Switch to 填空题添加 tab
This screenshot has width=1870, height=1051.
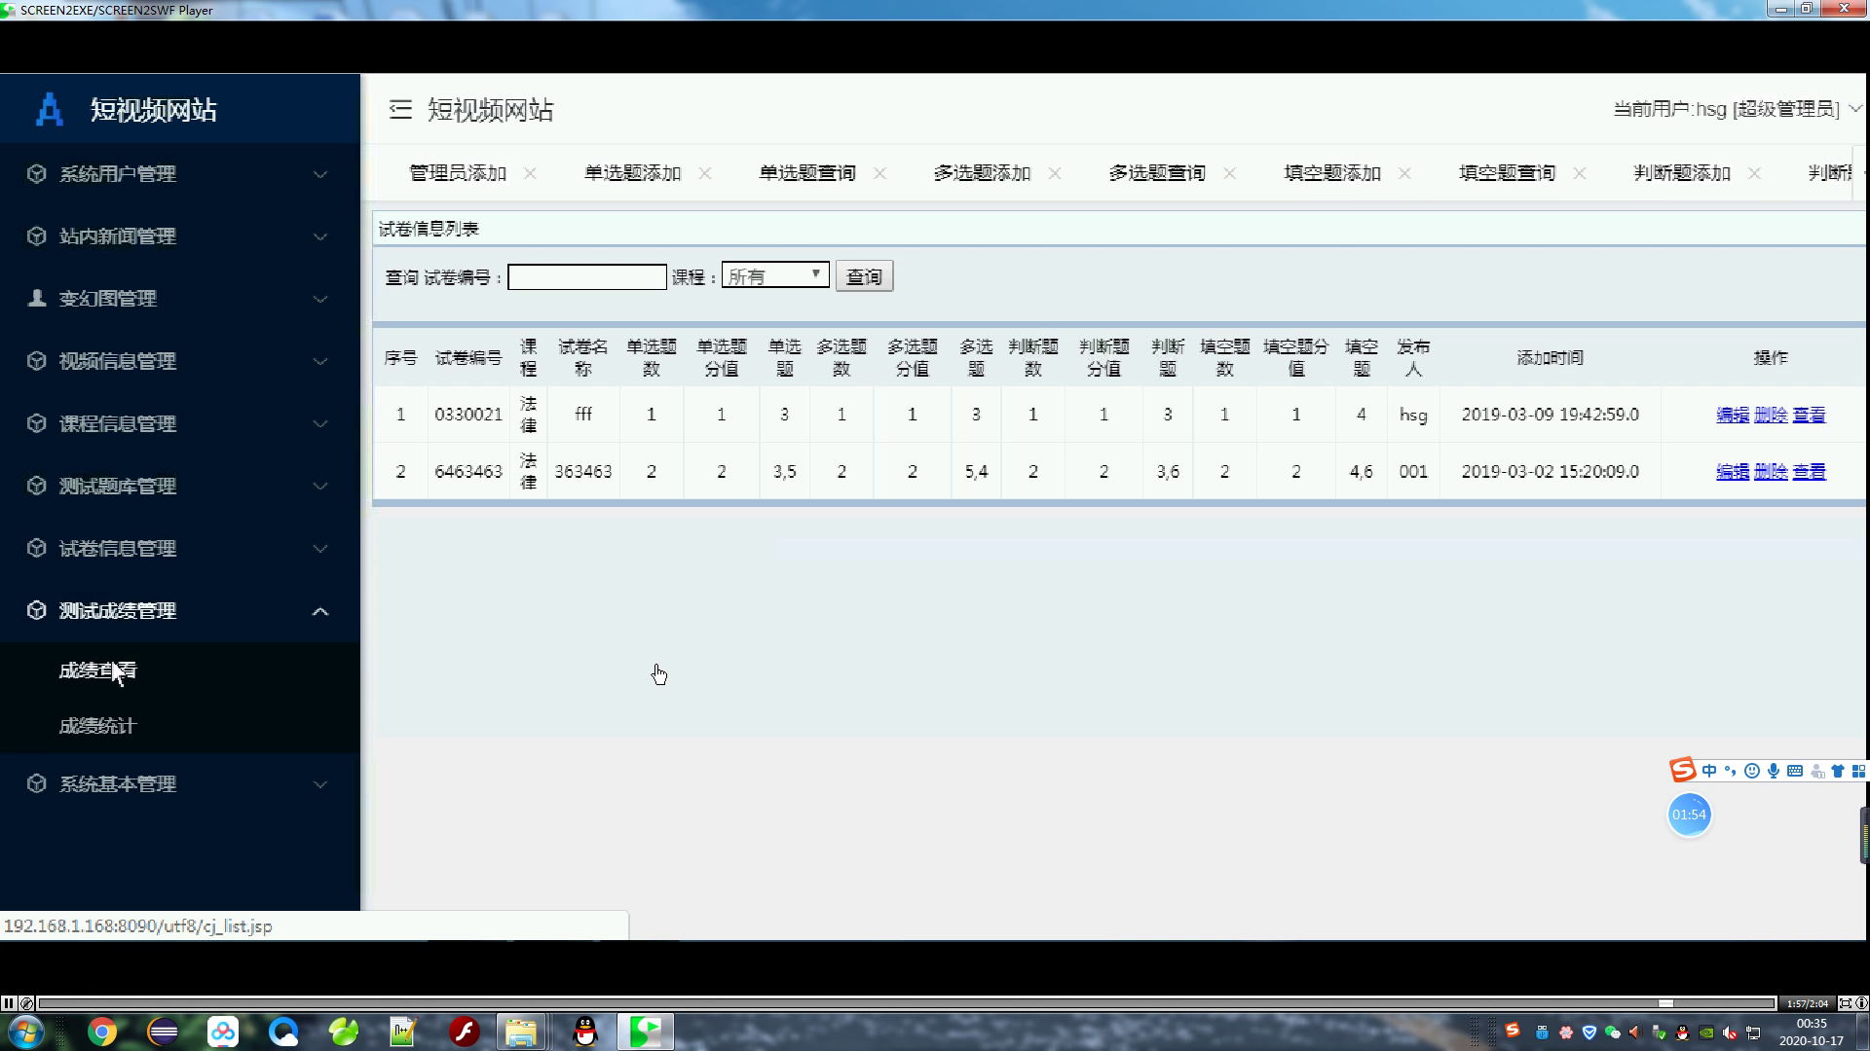(1332, 173)
